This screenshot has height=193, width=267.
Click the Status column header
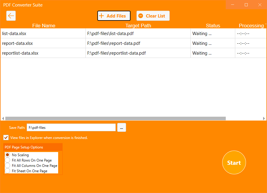coord(213,26)
